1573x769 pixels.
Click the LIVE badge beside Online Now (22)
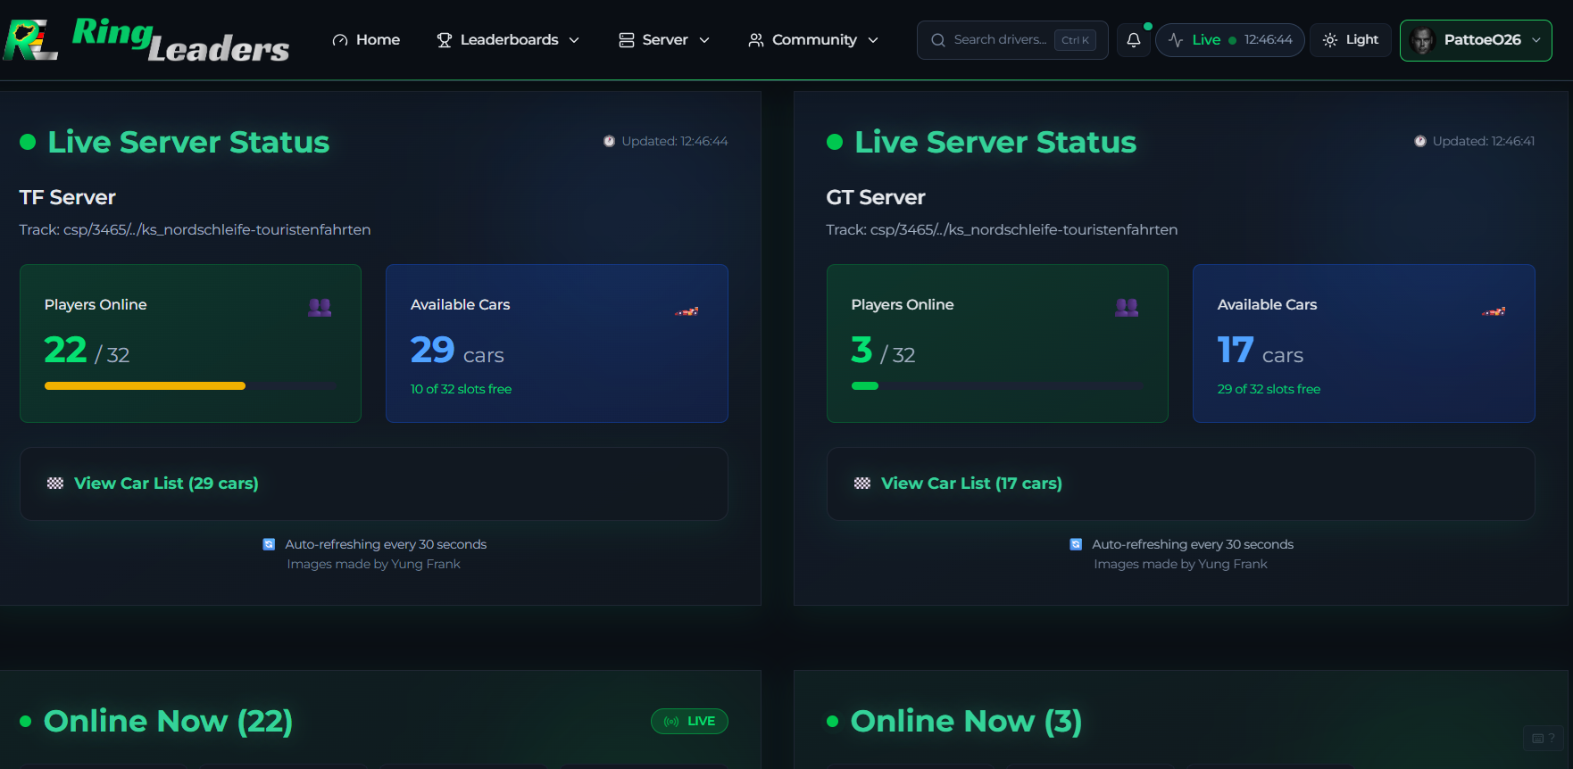coord(689,721)
